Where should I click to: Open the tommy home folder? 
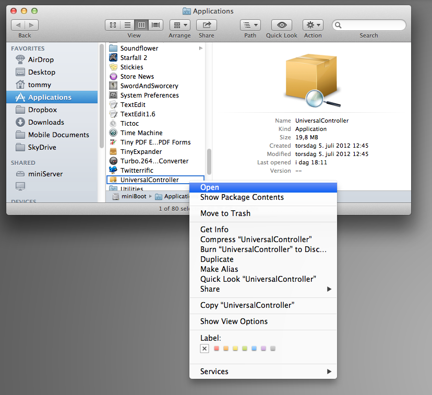[52, 85]
